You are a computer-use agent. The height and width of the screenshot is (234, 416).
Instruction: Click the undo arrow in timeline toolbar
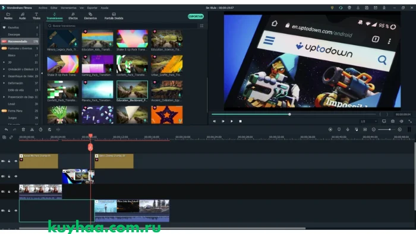(6, 129)
